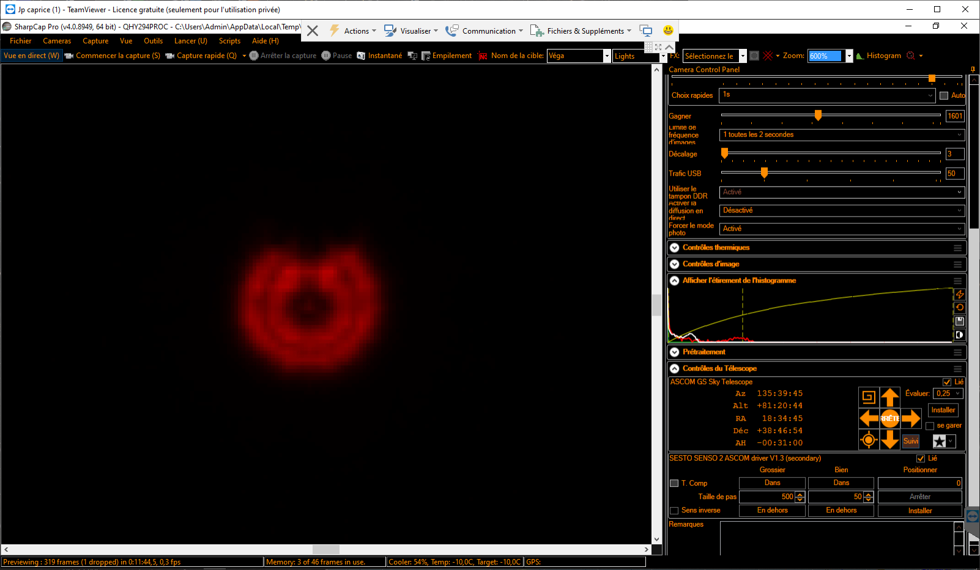The height and width of the screenshot is (570, 980).
Task: Click Commencer la capture button
Action: point(113,56)
